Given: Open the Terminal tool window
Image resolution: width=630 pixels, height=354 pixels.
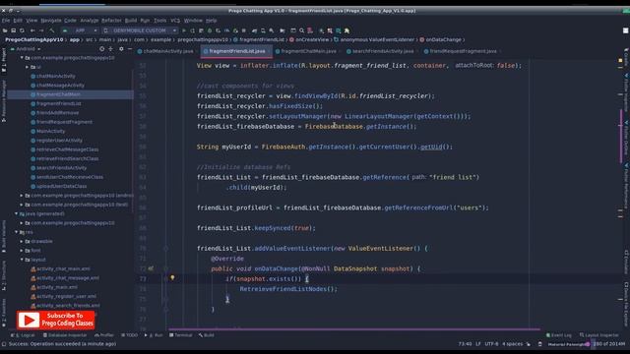Looking at the screenshot, I should point(181,335).
